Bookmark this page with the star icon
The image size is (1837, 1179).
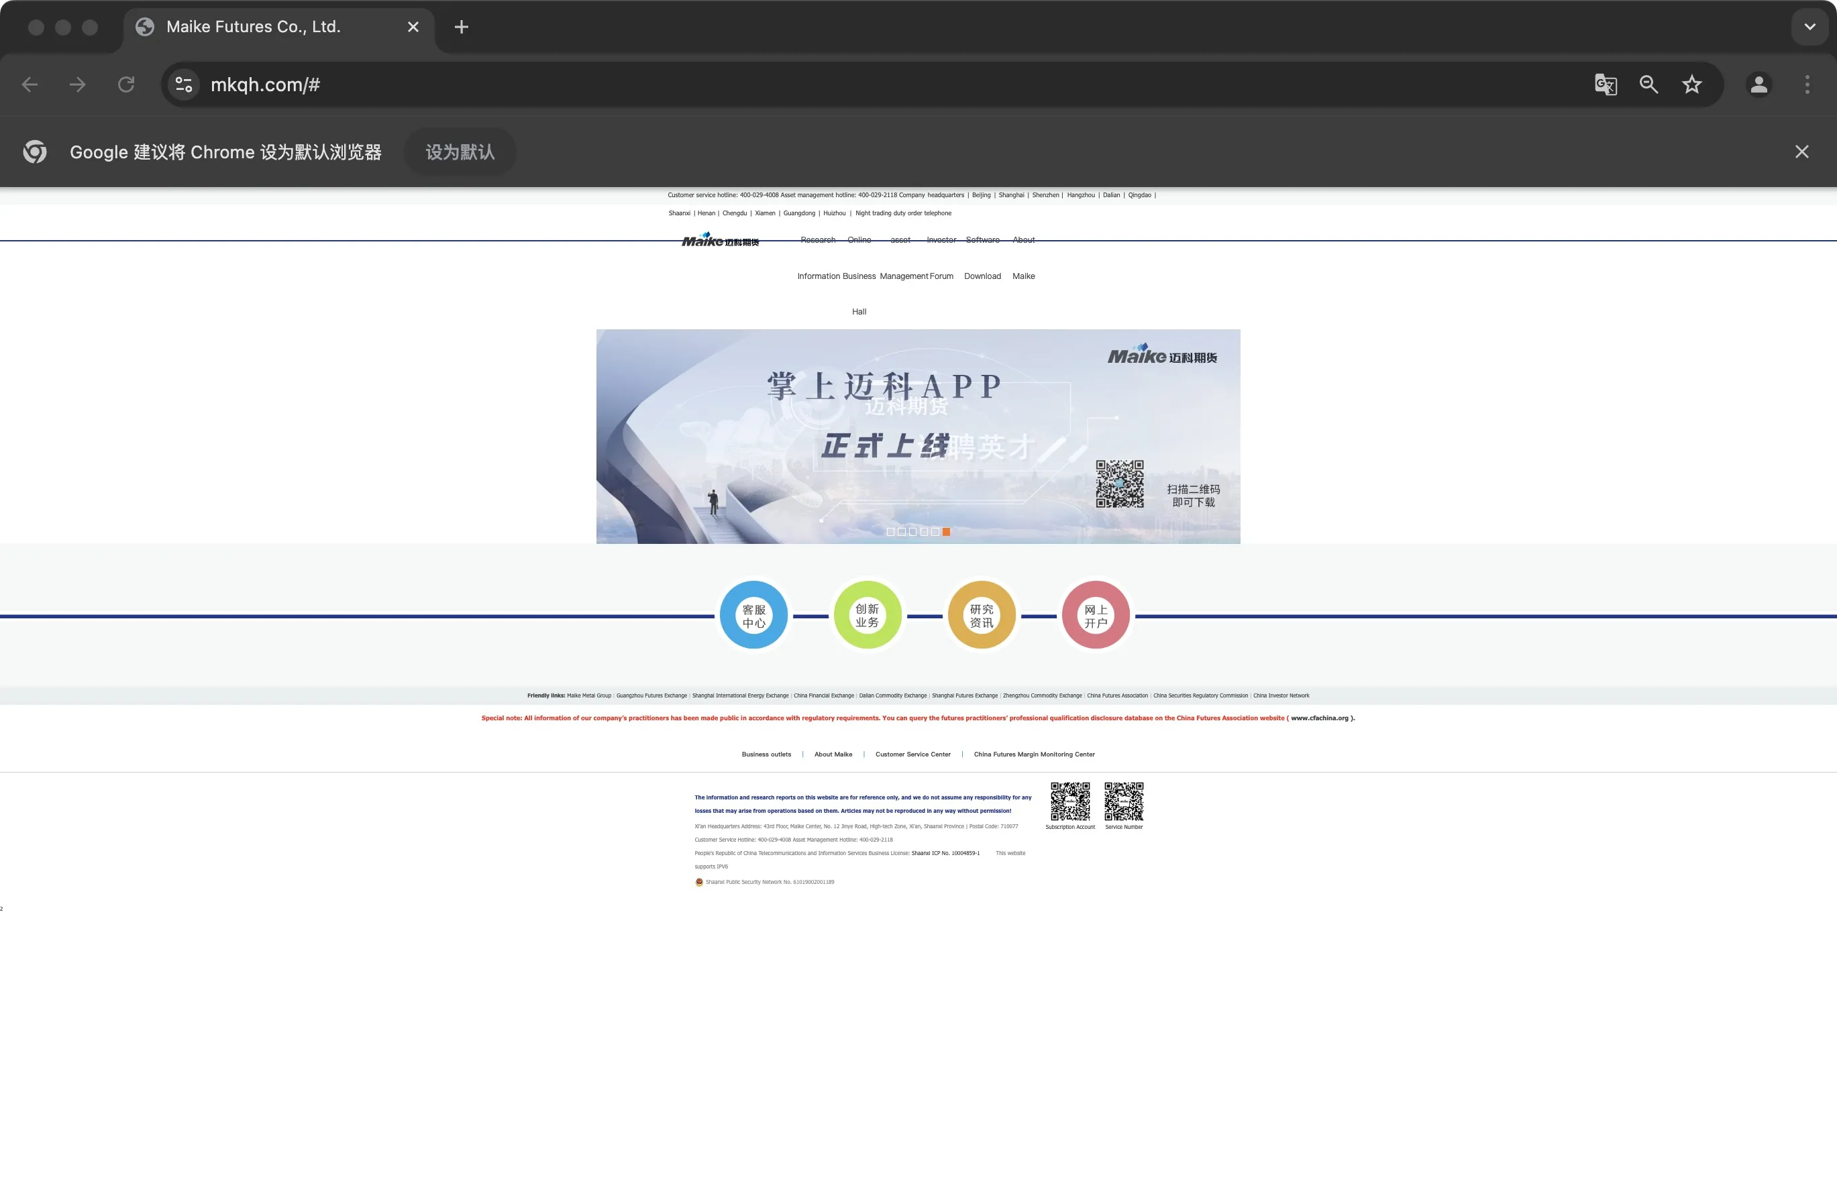(x=1691, y=85)
